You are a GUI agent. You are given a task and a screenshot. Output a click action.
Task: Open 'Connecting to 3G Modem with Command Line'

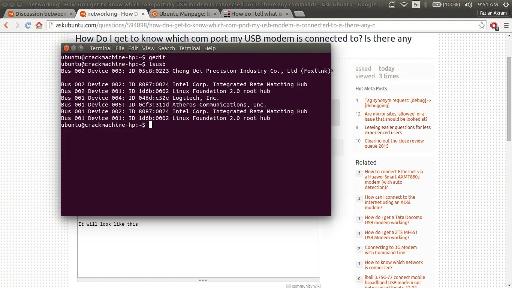pos(391,250)
